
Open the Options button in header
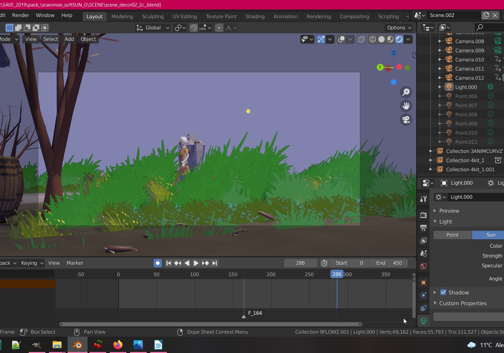pyautogui.click(x=399, y=28)
